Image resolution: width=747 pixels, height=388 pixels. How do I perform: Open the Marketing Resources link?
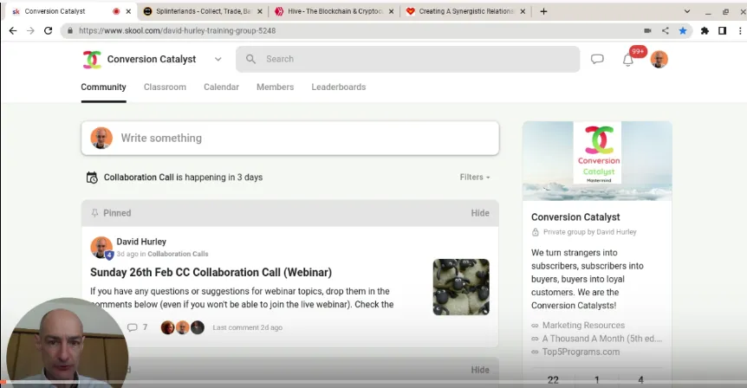click(583, 325)
